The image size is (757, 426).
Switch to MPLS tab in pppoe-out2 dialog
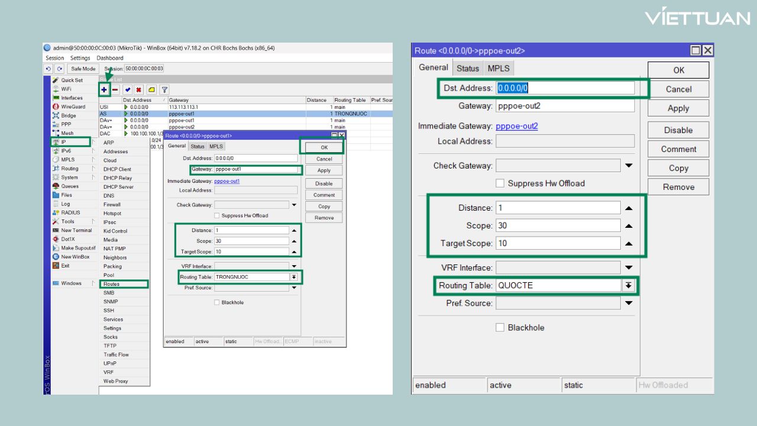pos(498,68)
